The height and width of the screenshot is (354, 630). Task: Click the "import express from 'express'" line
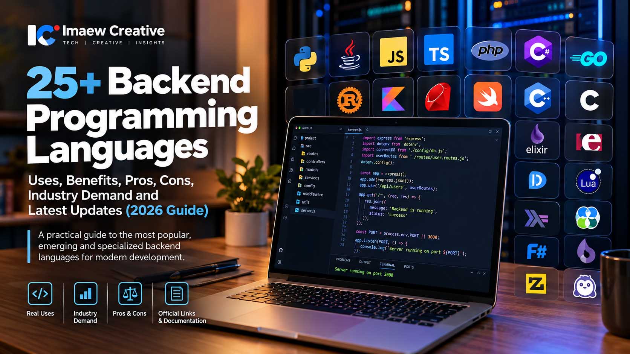click(x=394, y=138)
